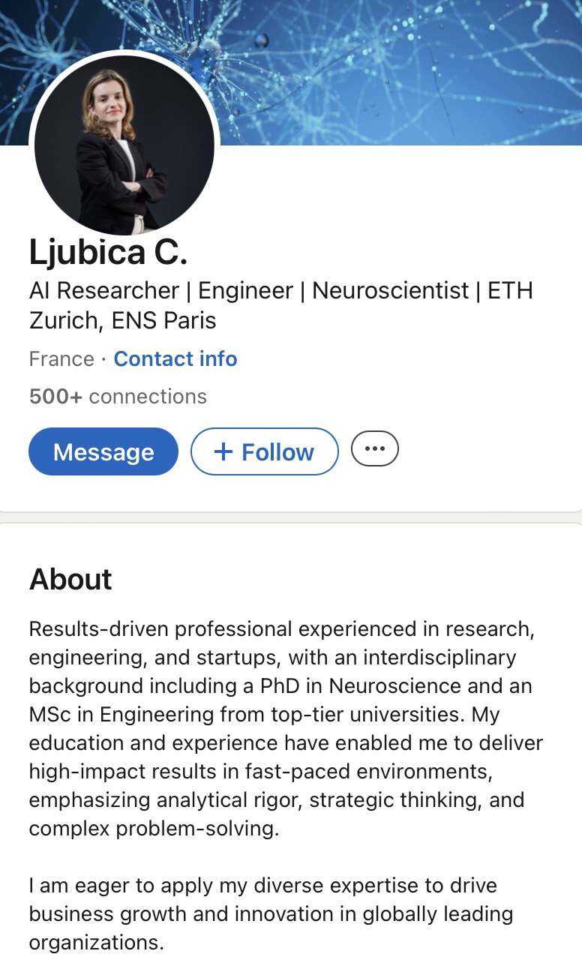Click the France location text
The image size is (582, 978).
coord(61,359)
